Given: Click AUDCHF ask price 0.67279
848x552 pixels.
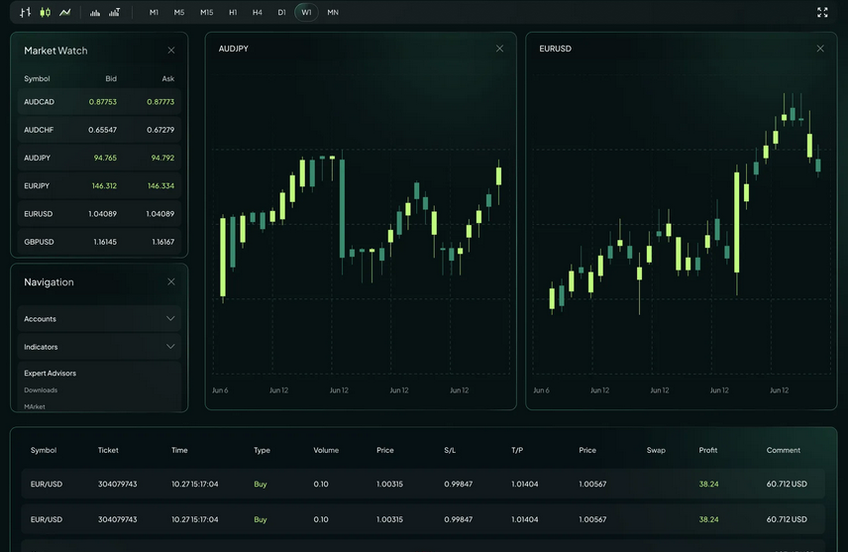Looking at the screenshot, I should click(160, 130).
